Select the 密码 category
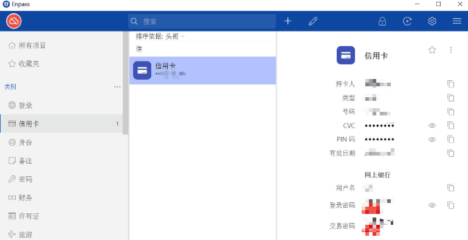This screenshot has height=240, width=468. click(61, 179)
